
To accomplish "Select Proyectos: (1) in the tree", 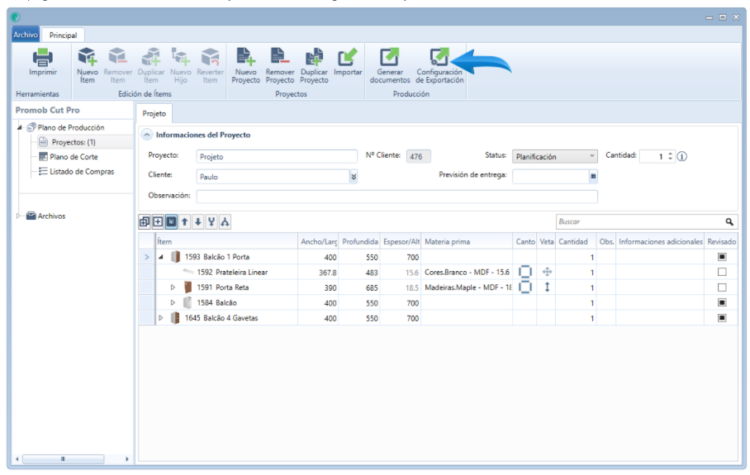I will tap(74, 142).
